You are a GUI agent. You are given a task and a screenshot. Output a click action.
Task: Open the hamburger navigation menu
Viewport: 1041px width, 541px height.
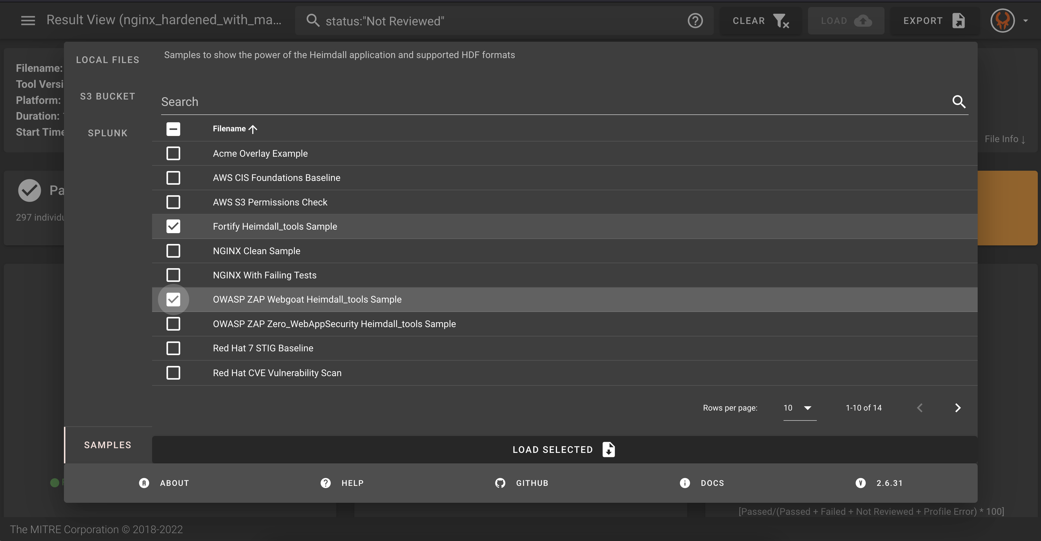[28, 20]
